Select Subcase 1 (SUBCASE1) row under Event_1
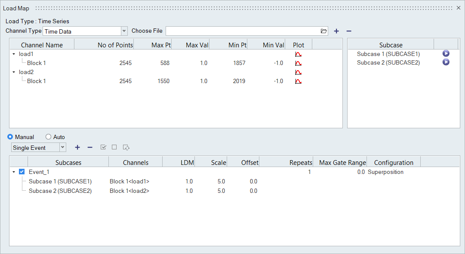This screenshot has width=465, height=254. (x=60, y=181)
